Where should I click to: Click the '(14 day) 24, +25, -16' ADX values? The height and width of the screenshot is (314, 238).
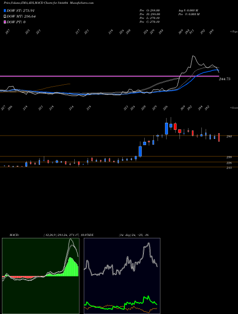pyautogui.click(x=134, y=235)
